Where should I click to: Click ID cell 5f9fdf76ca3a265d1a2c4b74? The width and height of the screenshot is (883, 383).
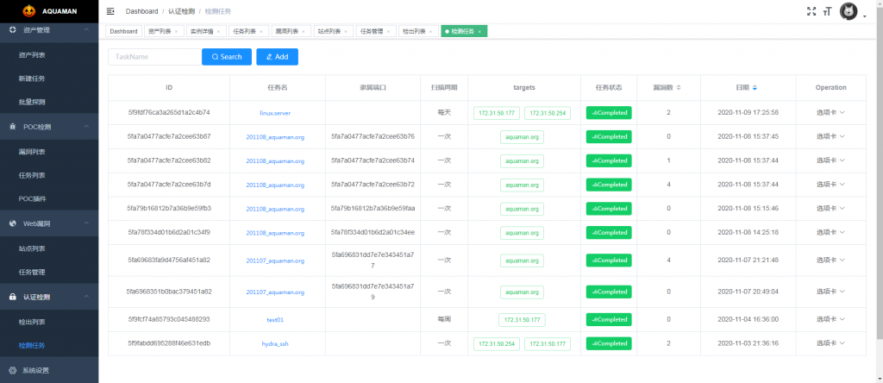coord(169,112)
